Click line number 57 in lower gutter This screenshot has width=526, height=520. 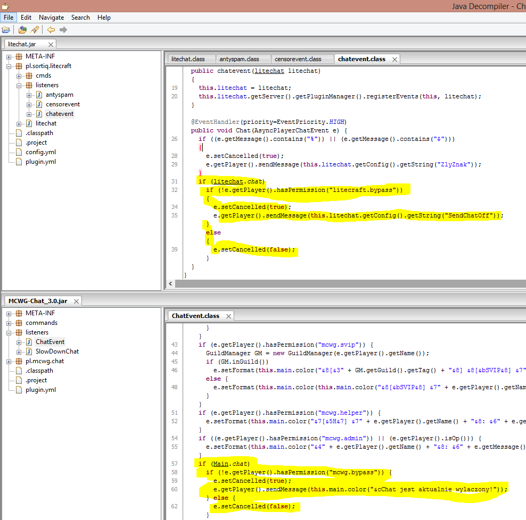tap(175, 464)
